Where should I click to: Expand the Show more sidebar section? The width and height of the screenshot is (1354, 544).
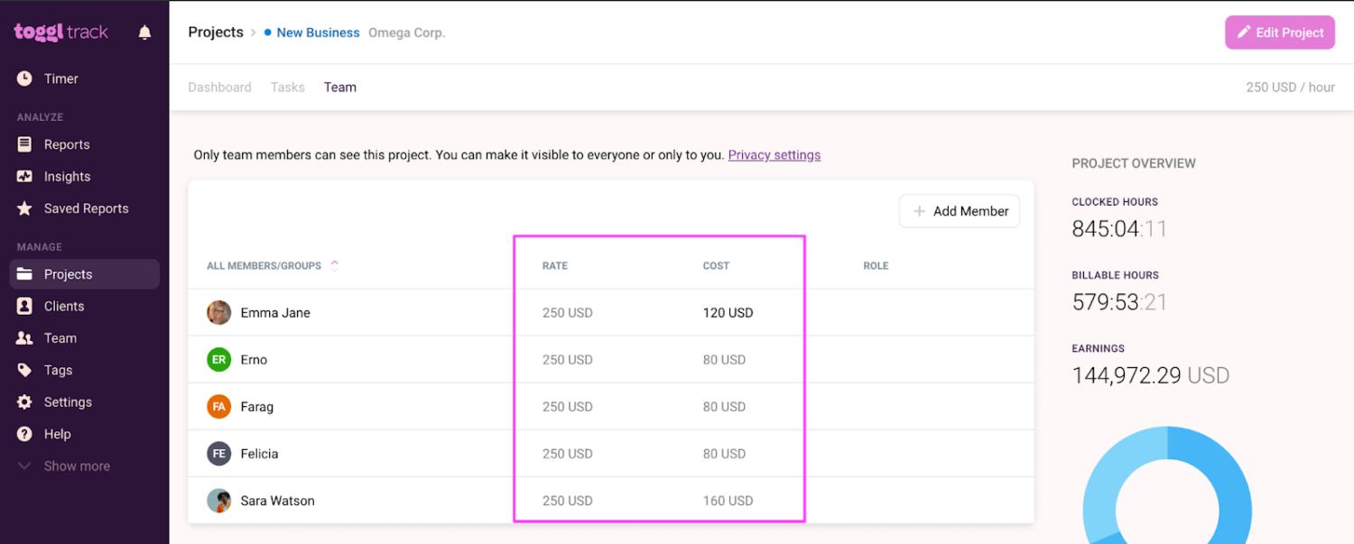pos(76,466)
